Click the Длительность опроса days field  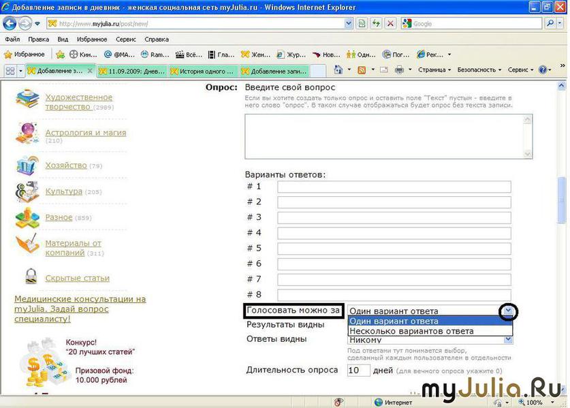pos(358,371)
